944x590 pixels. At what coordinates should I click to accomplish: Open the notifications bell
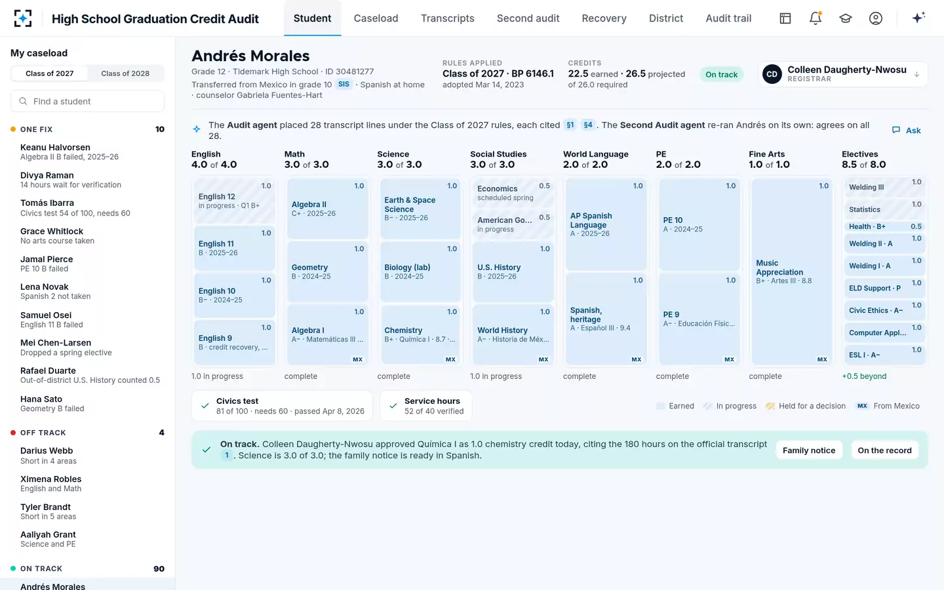tap(816, 18)
